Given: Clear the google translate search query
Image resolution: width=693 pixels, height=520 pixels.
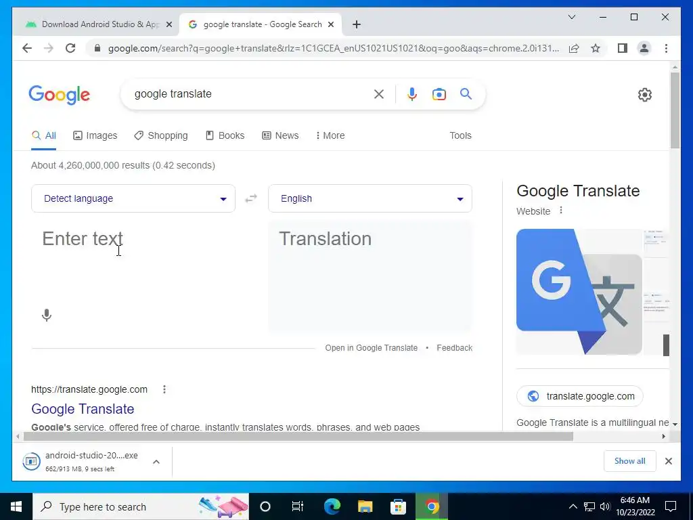Looking at the screenshot, I should point(379,94).
